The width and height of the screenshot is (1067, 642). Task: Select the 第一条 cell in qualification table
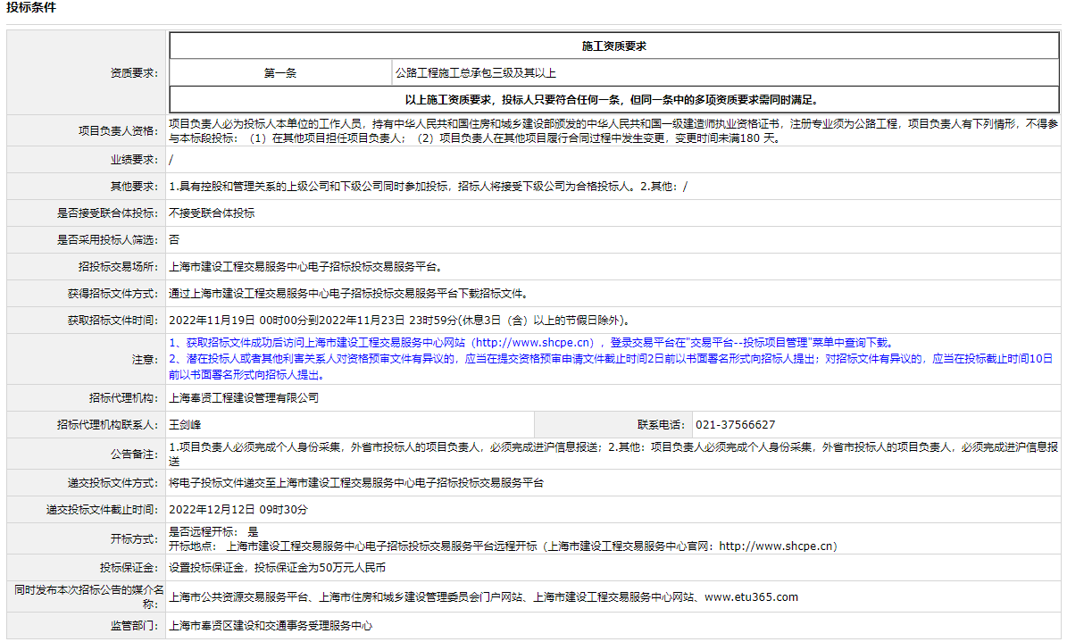click(280, 73)
